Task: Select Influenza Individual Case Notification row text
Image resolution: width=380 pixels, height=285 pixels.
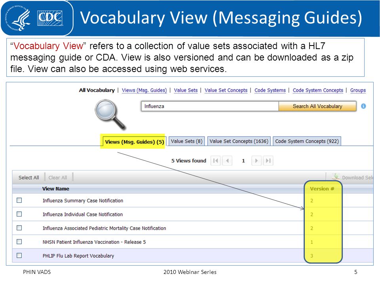Action: (x=83, y=215)
